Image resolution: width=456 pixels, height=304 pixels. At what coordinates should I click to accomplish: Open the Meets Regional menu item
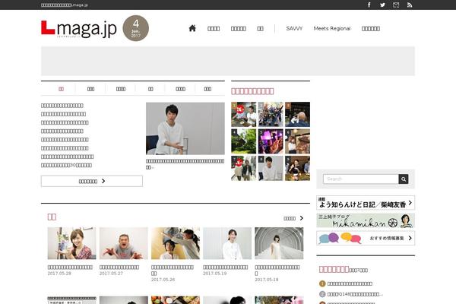(x=332, y=29)
